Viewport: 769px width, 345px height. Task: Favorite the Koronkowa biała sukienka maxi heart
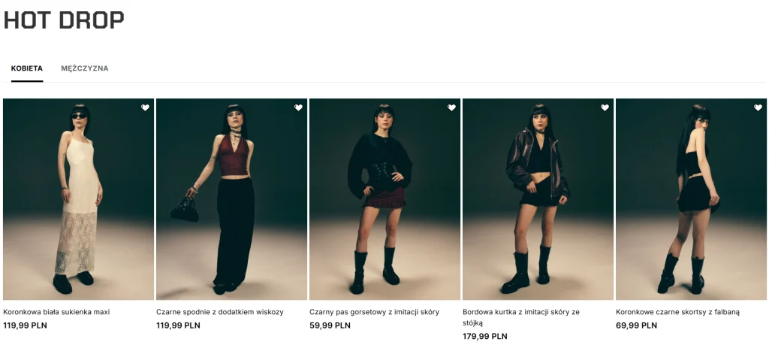tap(145, 107)
